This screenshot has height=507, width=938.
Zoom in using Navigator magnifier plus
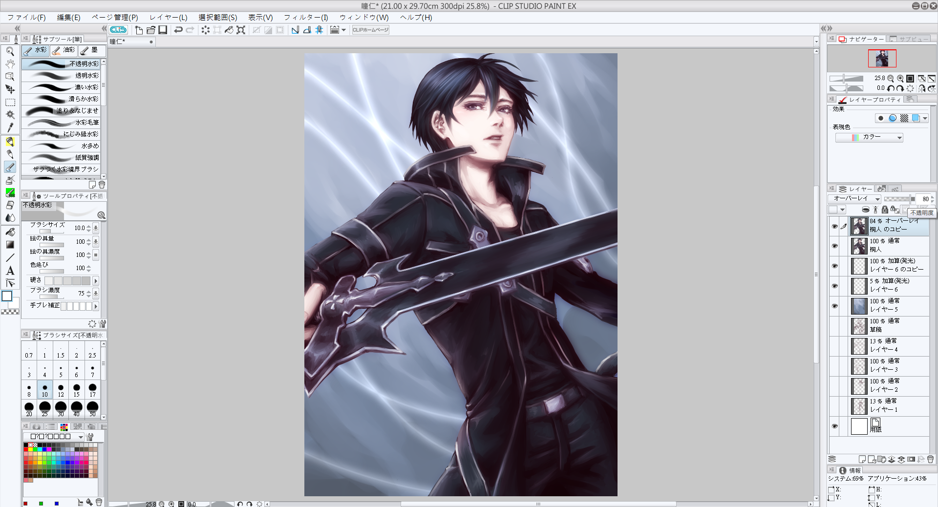pyautogui.click(x=900, y=78)
